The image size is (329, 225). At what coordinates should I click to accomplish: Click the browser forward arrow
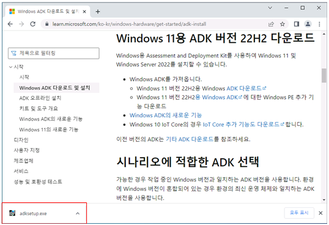21,24
